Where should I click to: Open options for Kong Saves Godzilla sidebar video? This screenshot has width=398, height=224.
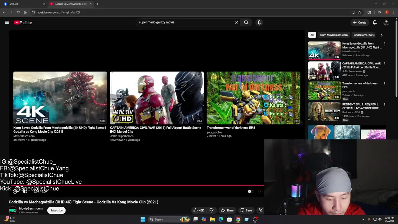385,44
